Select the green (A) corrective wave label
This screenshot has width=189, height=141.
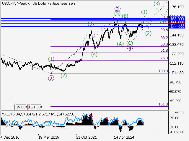[120, 44]
